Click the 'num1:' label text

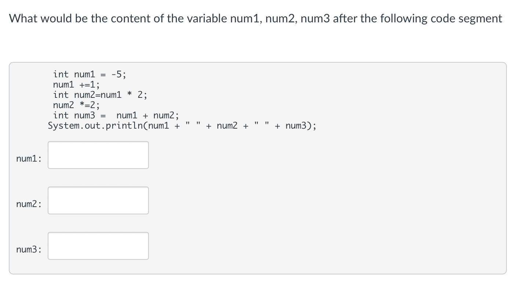point(29,159)
